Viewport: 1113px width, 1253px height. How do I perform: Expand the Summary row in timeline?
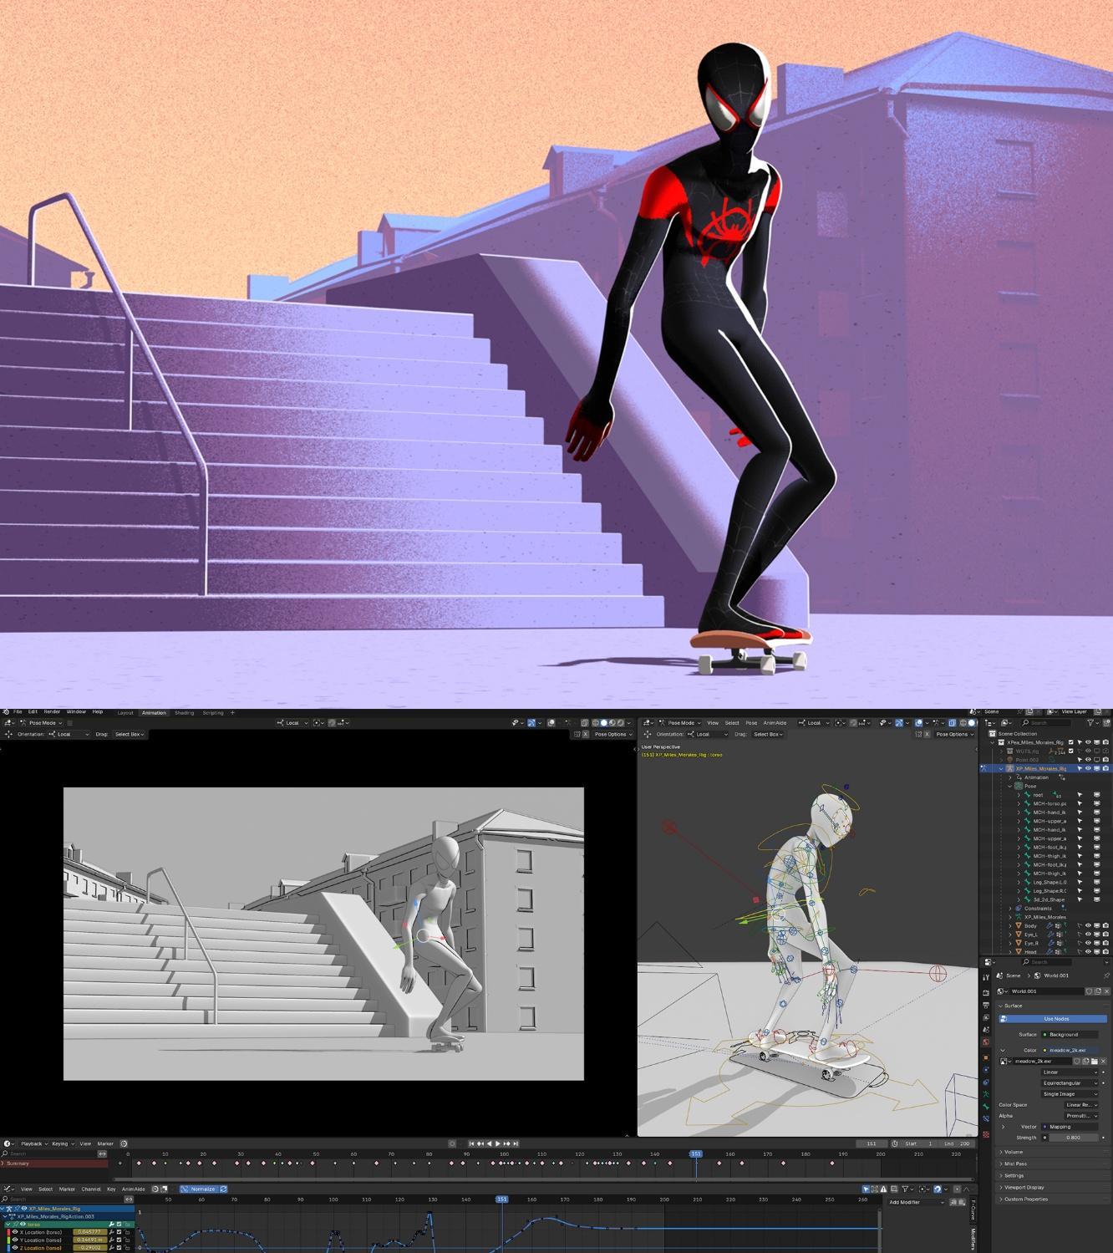(3, 1164)
